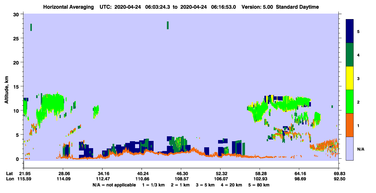
Task: Click the start time '06:03:24.3'
Action: point(158,7)
